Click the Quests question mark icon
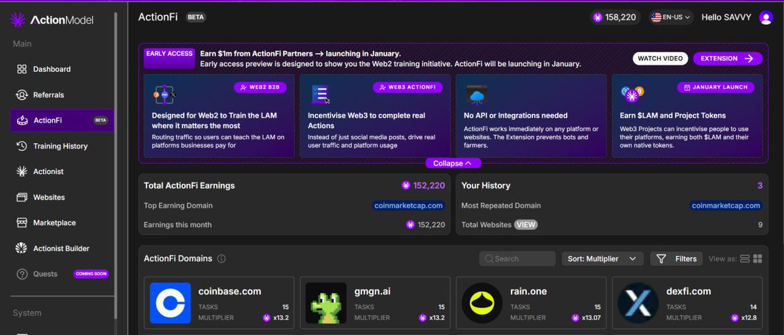This screenshot has height=335, width=784. point(22,274)
